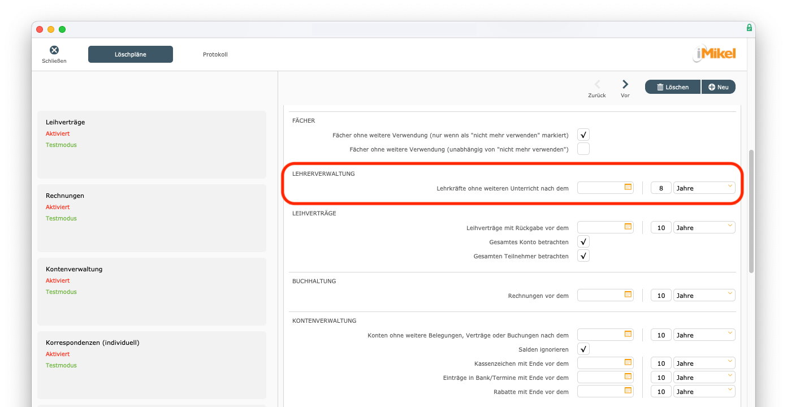Open calendar picker for Lehrkräfte date
Screen dimensions: 787x407
click(628, 187)
